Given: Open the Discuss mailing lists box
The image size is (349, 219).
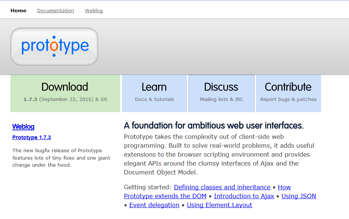Looking at the screenshot, I should pyautogui.click(x=221, y=94).
